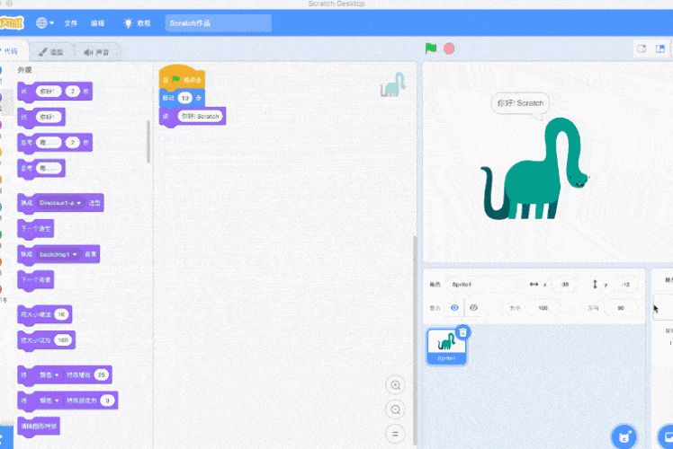Hide the sprite with crossed-eye icon
The width and height of the screenshot is (673, 449).
pos(474,307)
